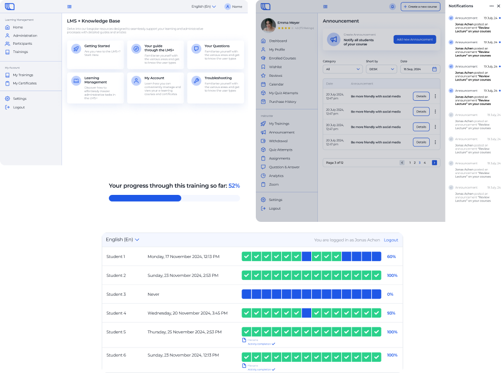Open the three-dot options in Notifications header
Image resolution: width=504 pixels, height=373 pixels.
491,6
